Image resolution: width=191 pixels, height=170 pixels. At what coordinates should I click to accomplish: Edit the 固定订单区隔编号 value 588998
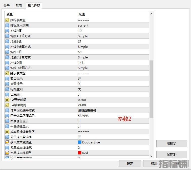[x=113, y=116]
